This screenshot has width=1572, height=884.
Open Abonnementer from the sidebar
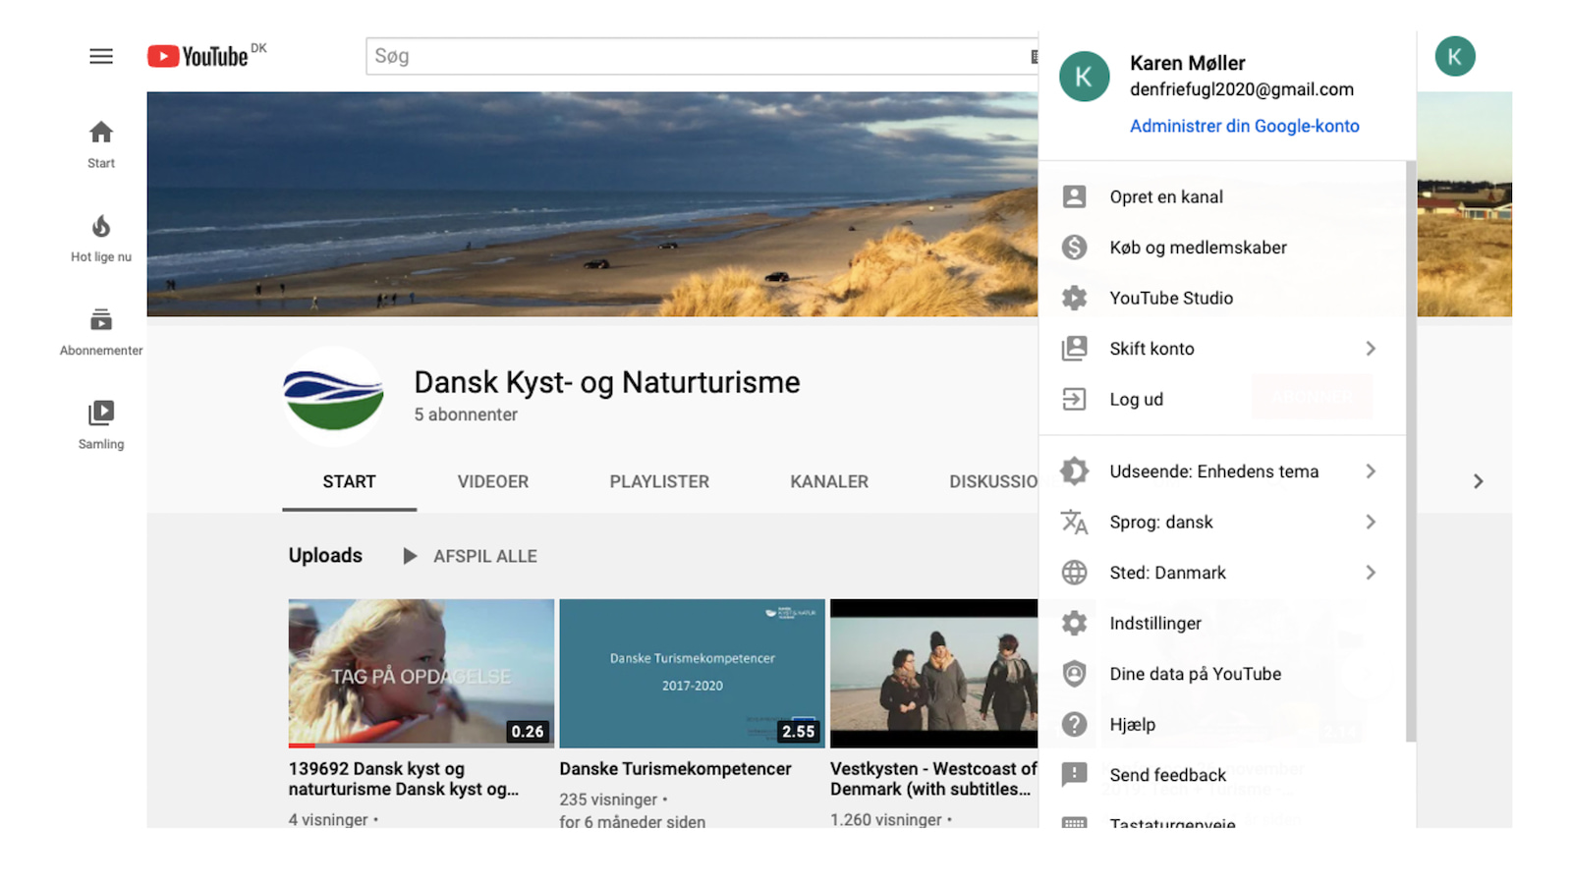coord(100,329)
